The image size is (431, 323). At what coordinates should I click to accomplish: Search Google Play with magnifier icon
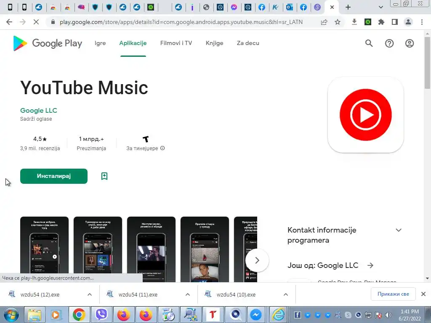[369, 43]
